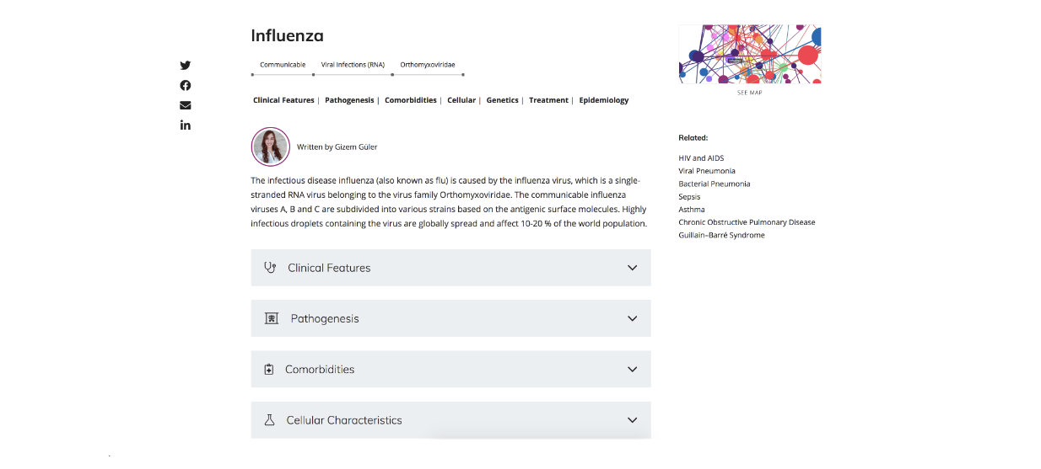Screen dimensions: 1041x469
Task: Share the article on Twitter
Action: [x=186, y=66]
